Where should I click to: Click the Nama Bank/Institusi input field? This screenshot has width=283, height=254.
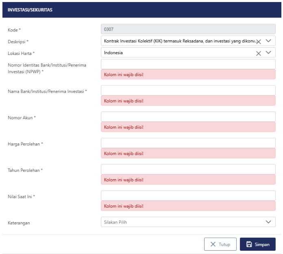click(188, 90)
